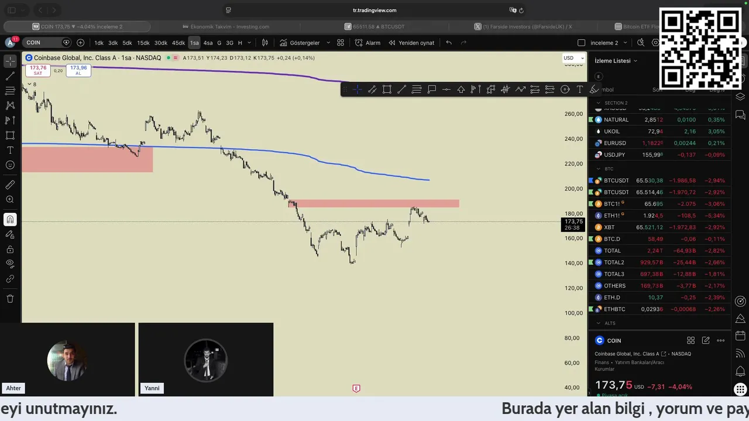Viewport: 749px width, 421px height.
Task: Open pattern drawing tools in left sidebar
Action: click(x=10, y=105)
